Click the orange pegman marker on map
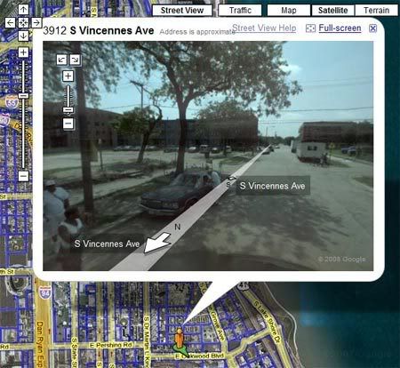 coord(179,339)
